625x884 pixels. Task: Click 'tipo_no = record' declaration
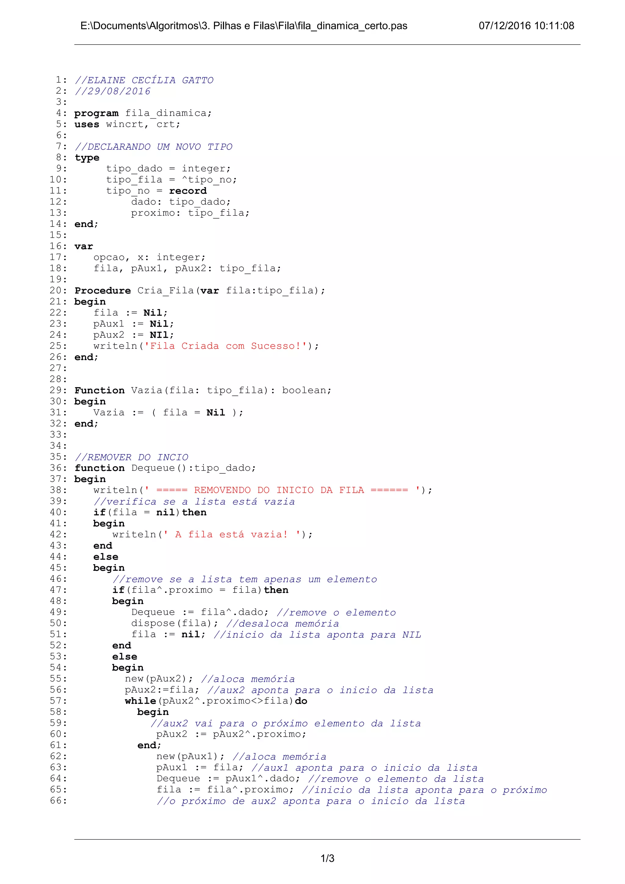pos(156,191)
